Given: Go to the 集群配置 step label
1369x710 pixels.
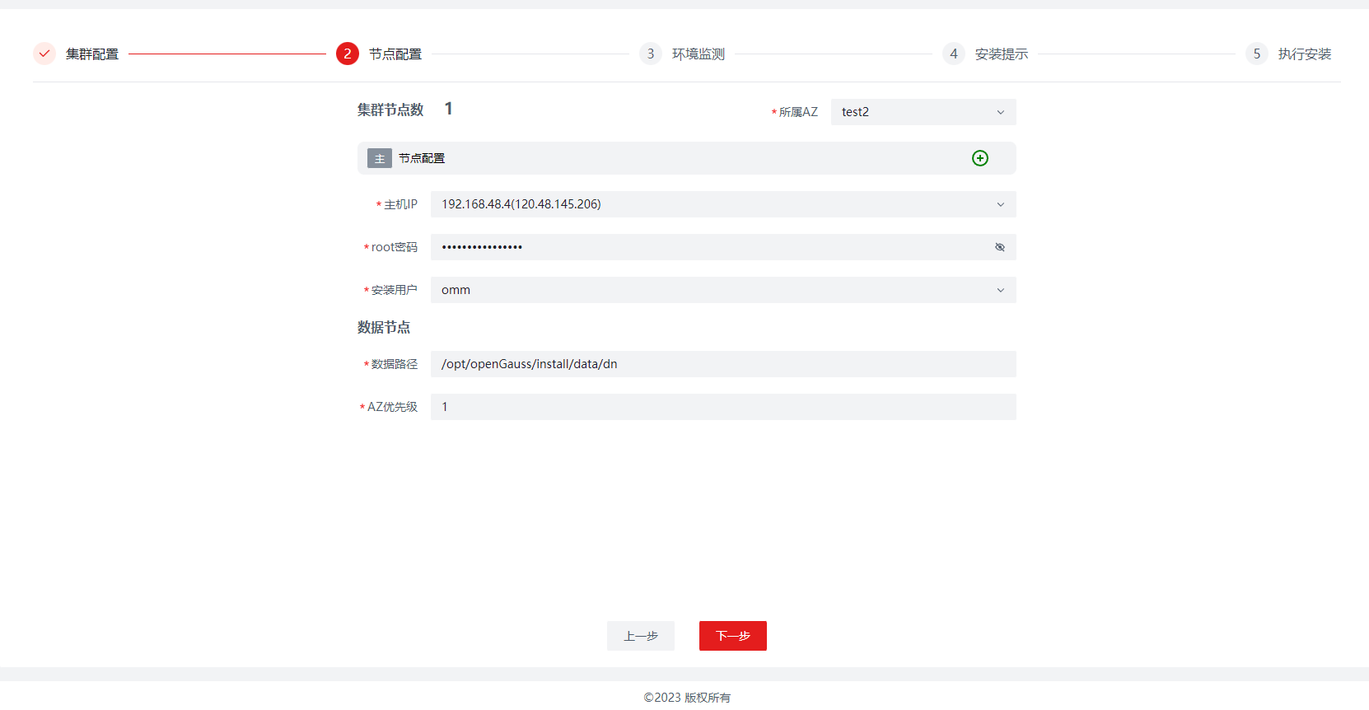Looking at the screenshot, I should (x=92, y=54).
